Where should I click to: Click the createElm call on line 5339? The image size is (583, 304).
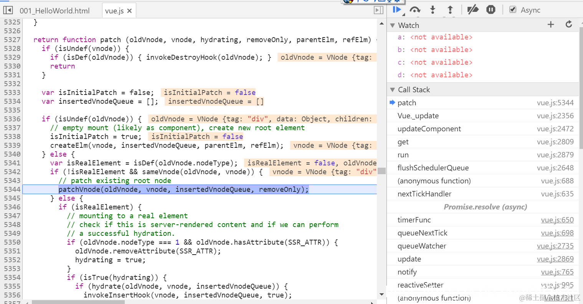pos(167,145)
